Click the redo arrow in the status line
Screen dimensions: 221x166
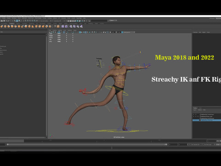point(9,21)
